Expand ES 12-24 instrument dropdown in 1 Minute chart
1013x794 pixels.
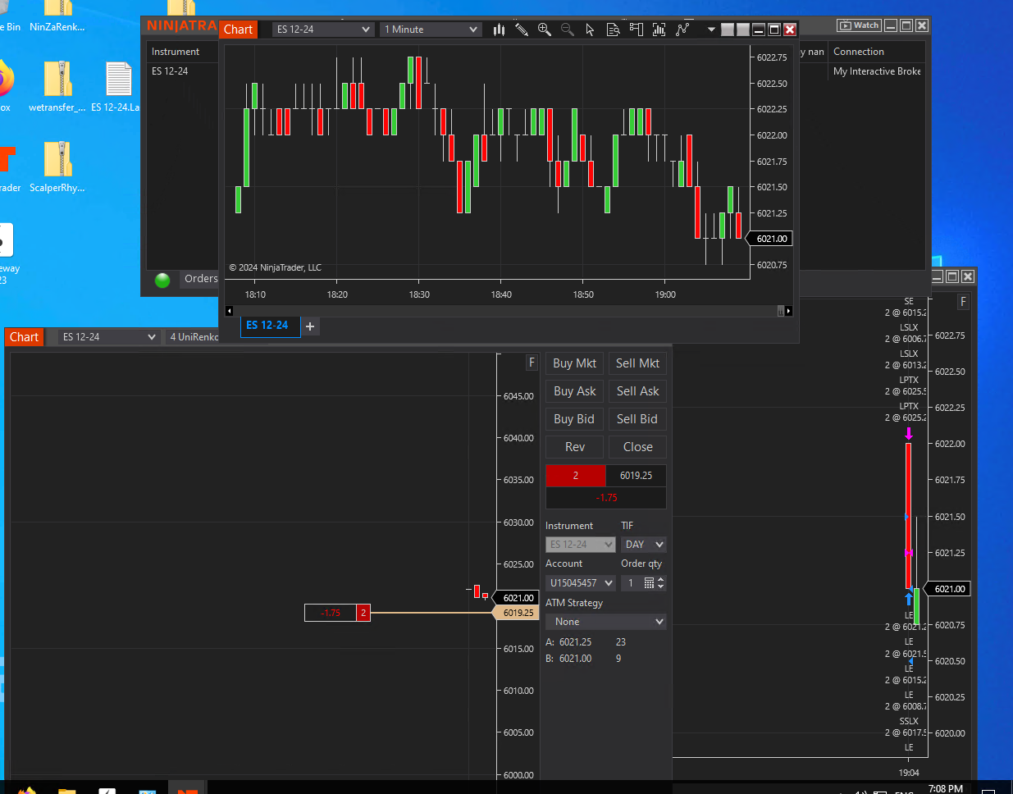coord(323,30)
